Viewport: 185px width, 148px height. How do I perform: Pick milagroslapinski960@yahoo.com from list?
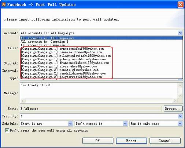(101, 56)
